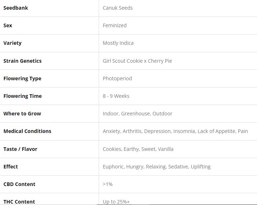Click the Indoor, Greenhouse, Outdoor value

[137, 114]
